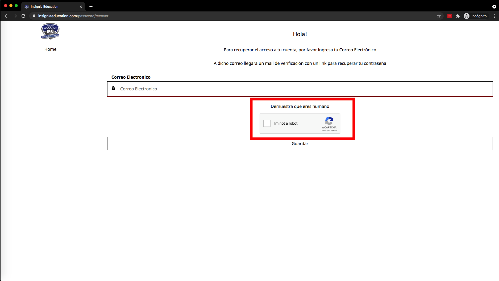This screenshot has width=499, height=281.
Task: Open the reCAPTCHA Privacy link
Action: [x=325, y=131]
